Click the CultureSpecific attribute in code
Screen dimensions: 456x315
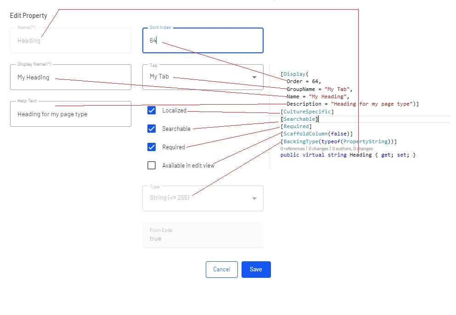pyautogui.click(x=307, y=112)
